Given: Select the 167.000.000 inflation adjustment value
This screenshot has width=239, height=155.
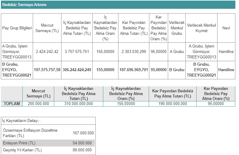Looking at the screenshot, I should coord(83,133).
